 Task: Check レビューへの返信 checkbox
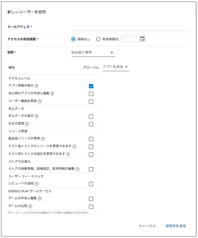click(x=91, y=184)
